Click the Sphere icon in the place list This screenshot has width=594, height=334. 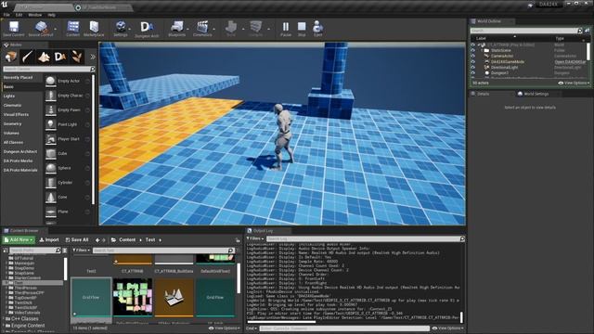click(x=50, y=168)
